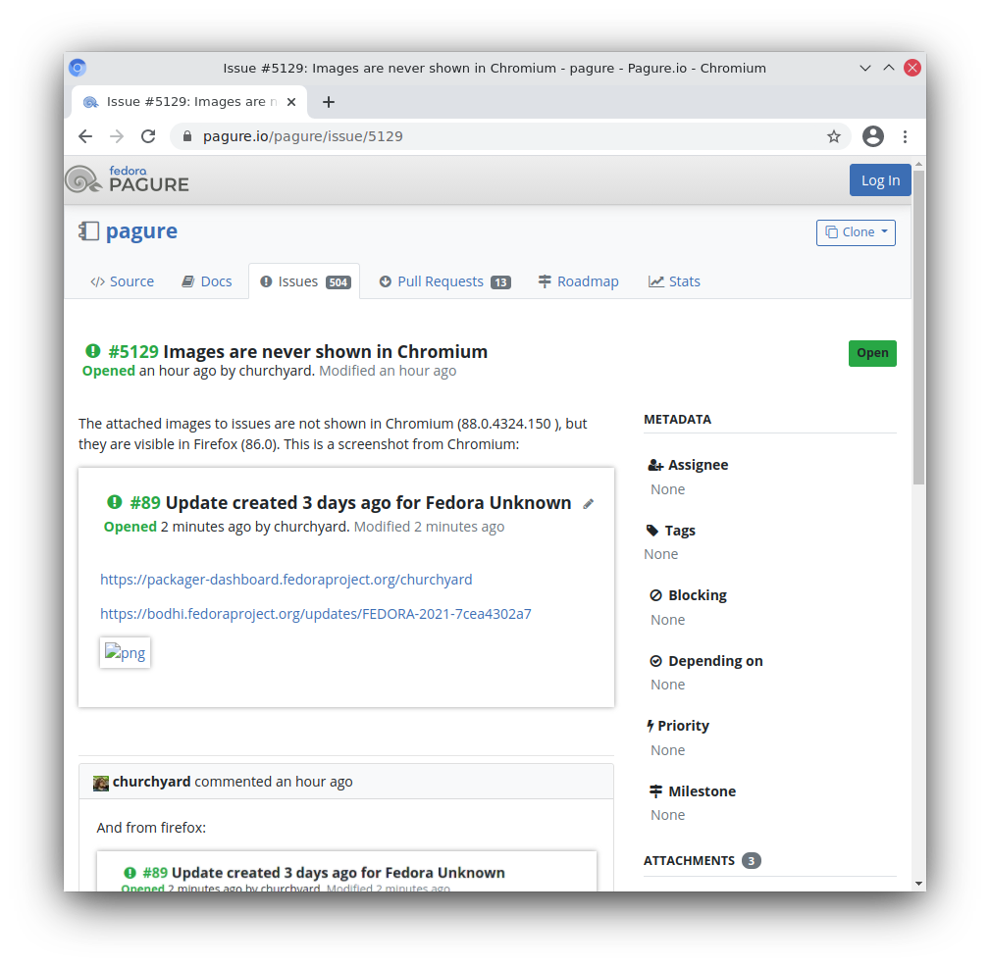990x967 pixels.
Task: Click the pagure project name link
Action: pos(141,231)
